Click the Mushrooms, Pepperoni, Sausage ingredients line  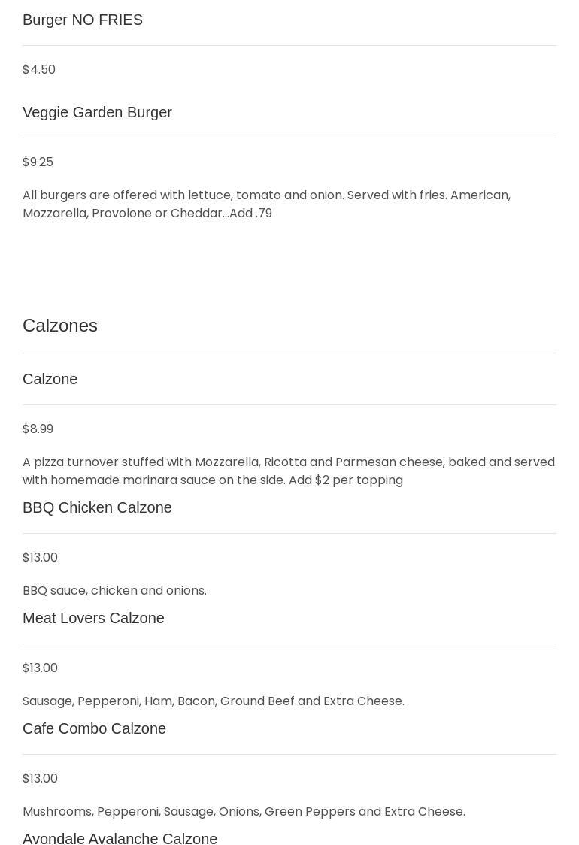pyautogui.click(x=244, y=811)
